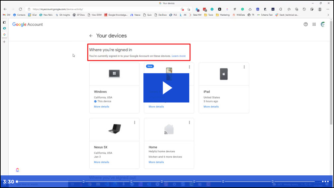Open the Schema Test bookmark

pos(265,15)
